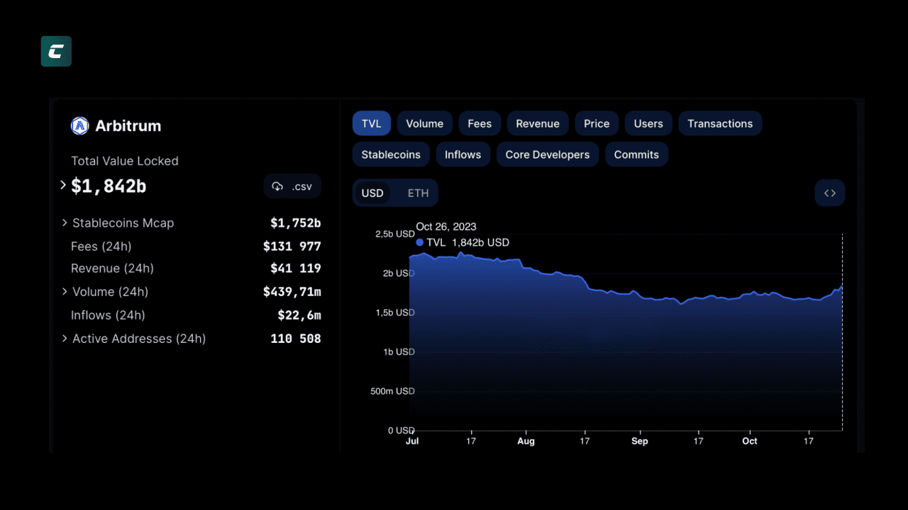This screenshot has width=908, height=510.
Task: Select the Core Developers tab
Action: pyautogui.click(x=548, y=154)
